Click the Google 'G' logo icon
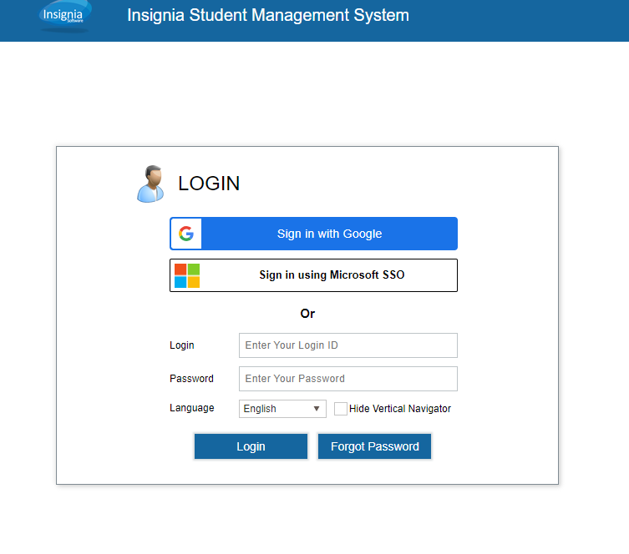The height and width of the screenshot is (554, 629). click(x=186, y=234)
